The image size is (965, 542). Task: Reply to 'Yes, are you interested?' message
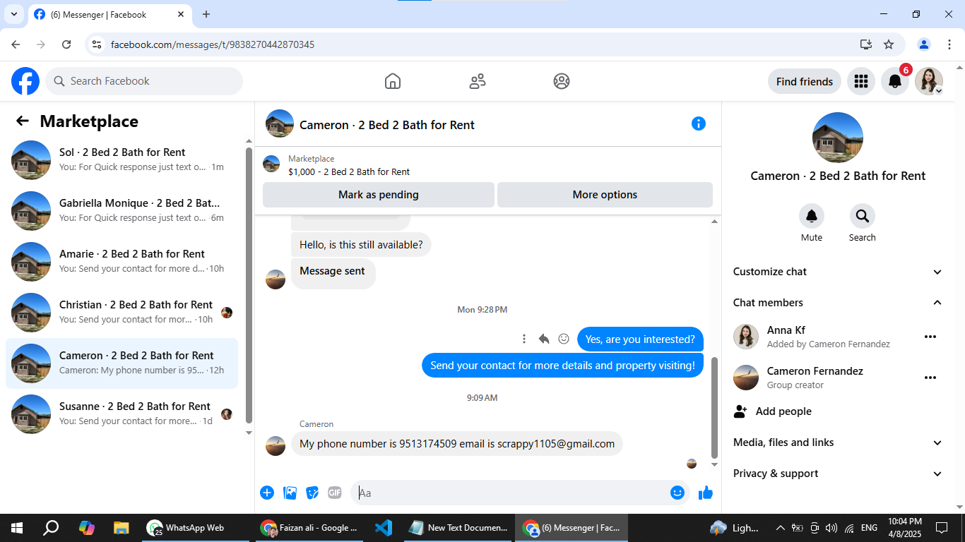pos(544,339)
